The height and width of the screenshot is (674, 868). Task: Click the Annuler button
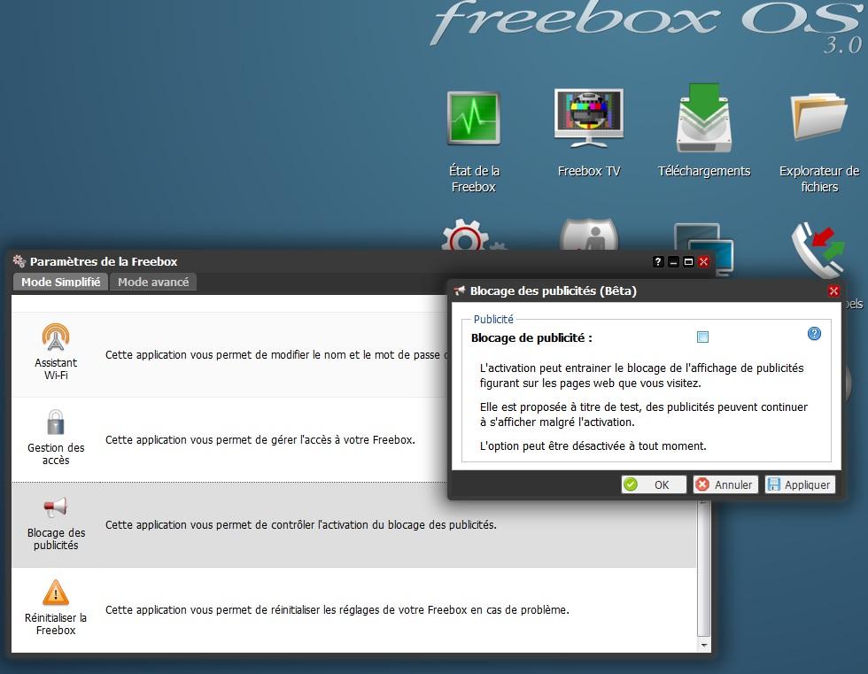point(725,484)
